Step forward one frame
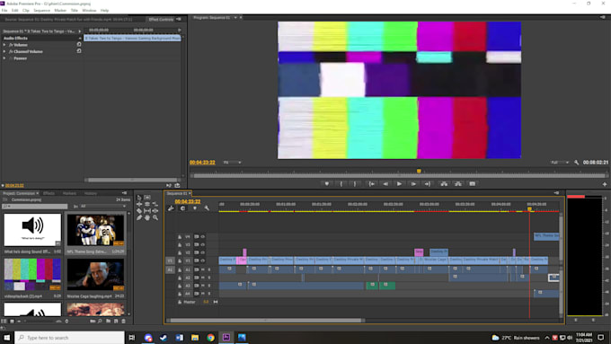Image resolution: width=611 pixels, height=344 pixels. point(413,184)
